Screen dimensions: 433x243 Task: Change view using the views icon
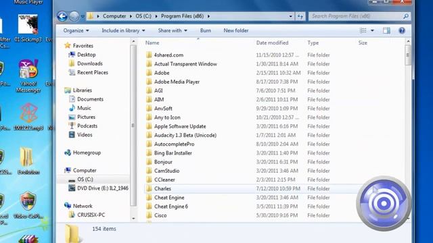pyautogui.click(x=363, y=30)
